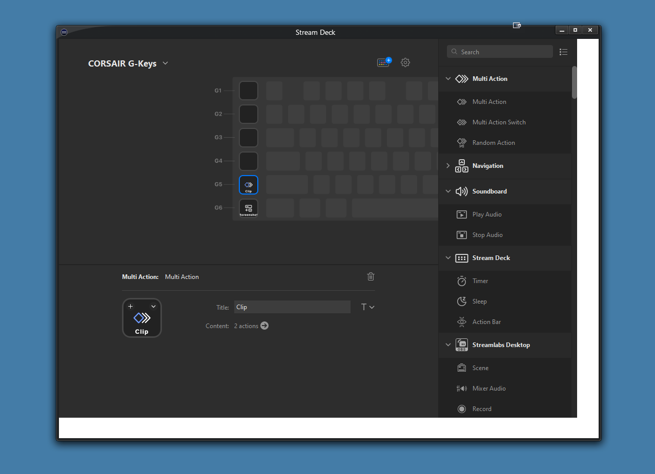Select the Stop Audio action
655x474 pixels.
[486, 234]
